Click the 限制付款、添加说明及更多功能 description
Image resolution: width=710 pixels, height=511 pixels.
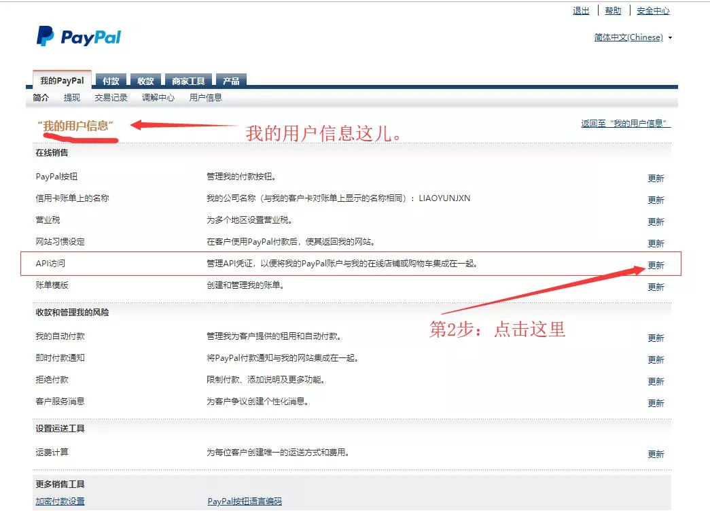(266, 380)
